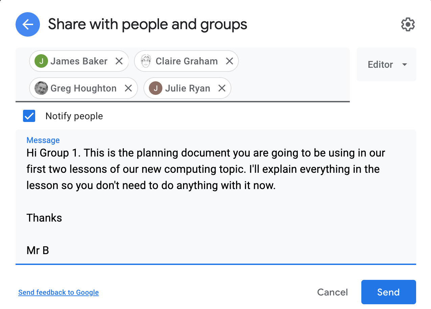Viewport: 431px width, 309px height.
Task: Click the blue back arrow button
Action: [28, 24]
